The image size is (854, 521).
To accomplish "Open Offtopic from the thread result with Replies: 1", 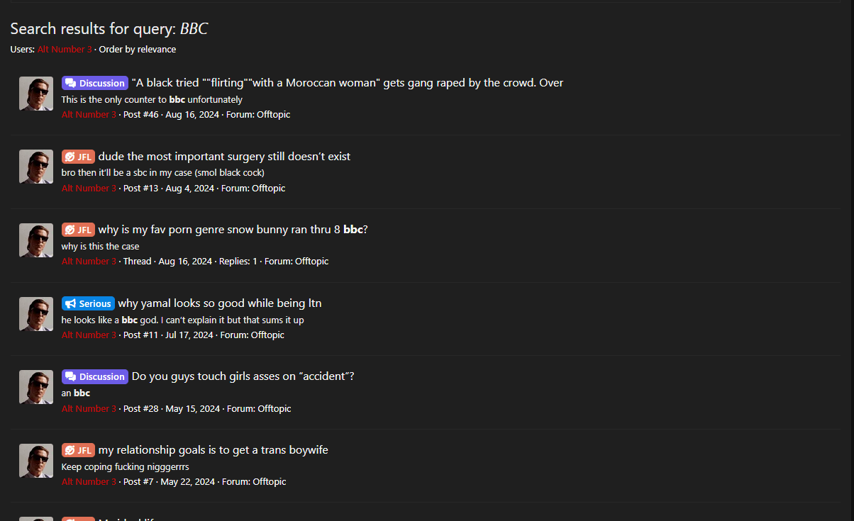I will coord(311,262).
